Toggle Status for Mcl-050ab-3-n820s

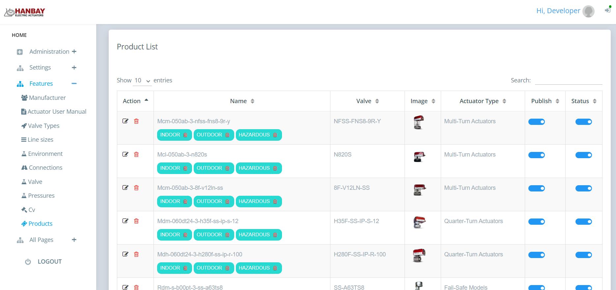[583, 155]
